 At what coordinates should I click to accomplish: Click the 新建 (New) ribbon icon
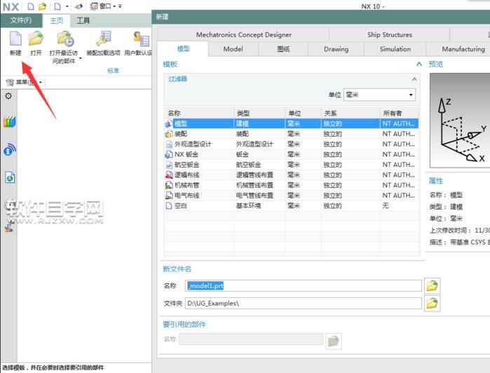coord(15,42)
